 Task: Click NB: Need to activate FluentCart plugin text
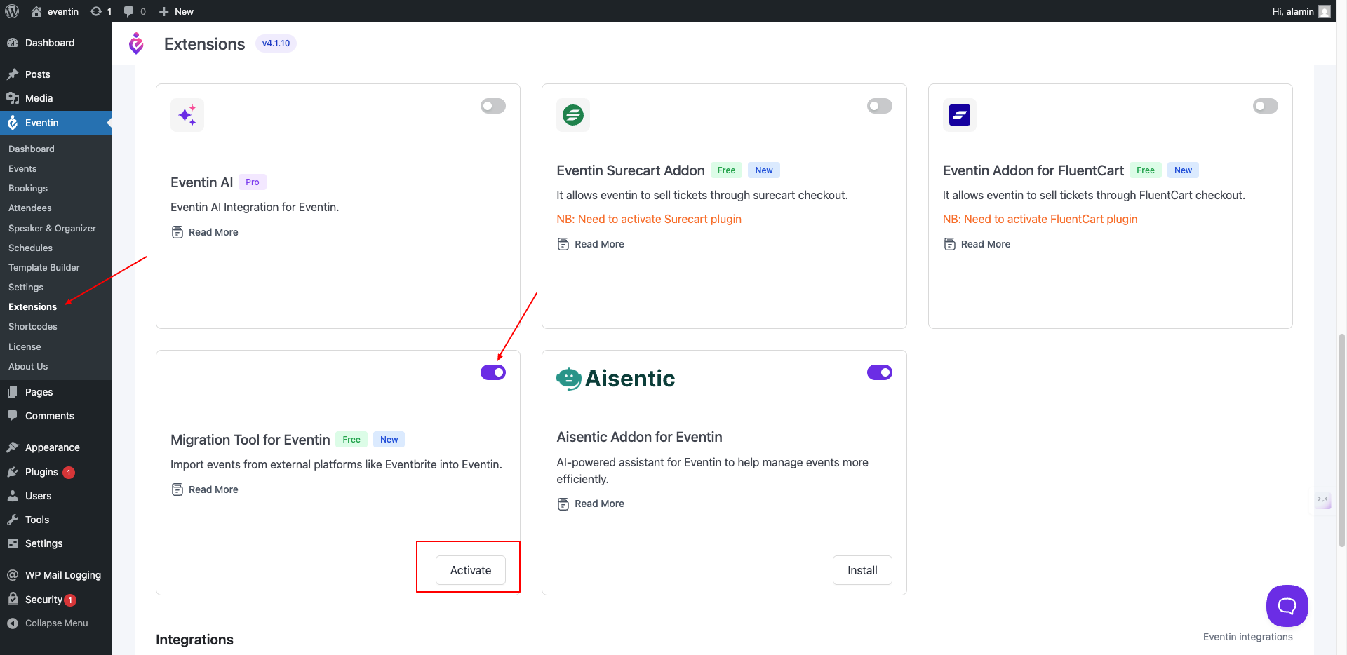pos(1040,219)
